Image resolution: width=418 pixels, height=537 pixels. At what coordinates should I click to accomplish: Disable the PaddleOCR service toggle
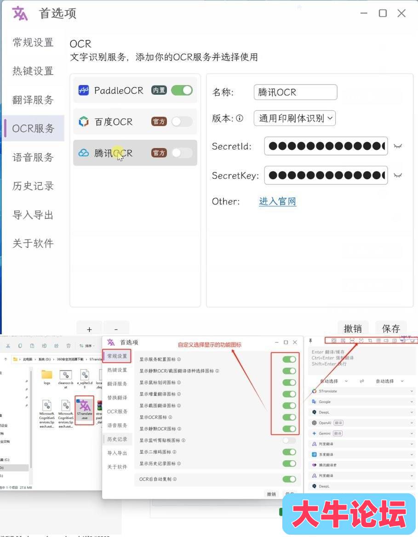182,90
